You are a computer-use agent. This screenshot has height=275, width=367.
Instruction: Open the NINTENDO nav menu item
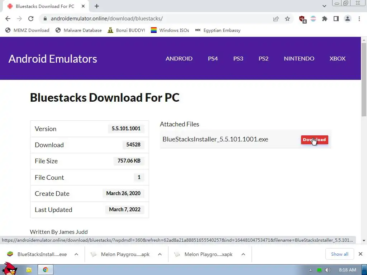click(x=299, y=58)
